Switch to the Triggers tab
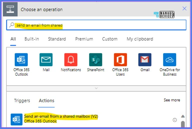192x129 pixels. click(22, 100)
